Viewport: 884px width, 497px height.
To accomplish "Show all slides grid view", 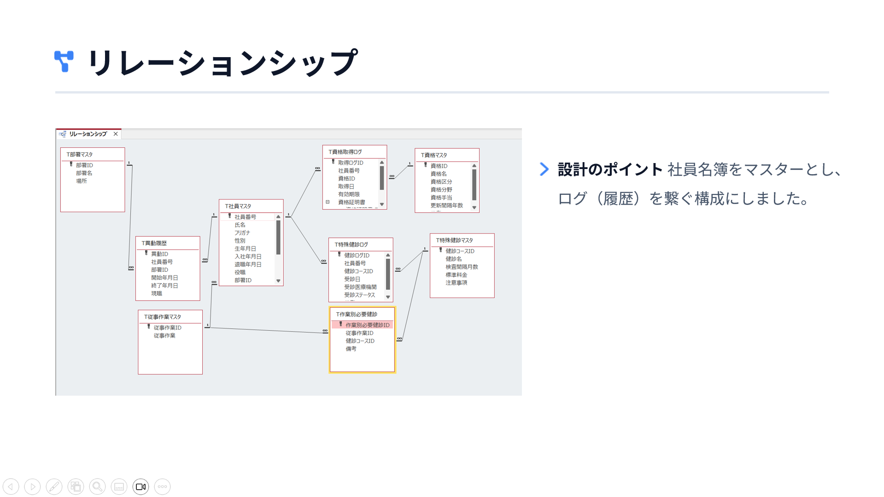I will [76, 486].
